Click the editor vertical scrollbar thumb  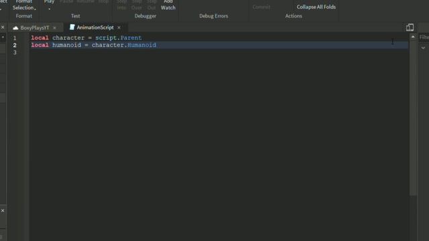pos(413,118)
